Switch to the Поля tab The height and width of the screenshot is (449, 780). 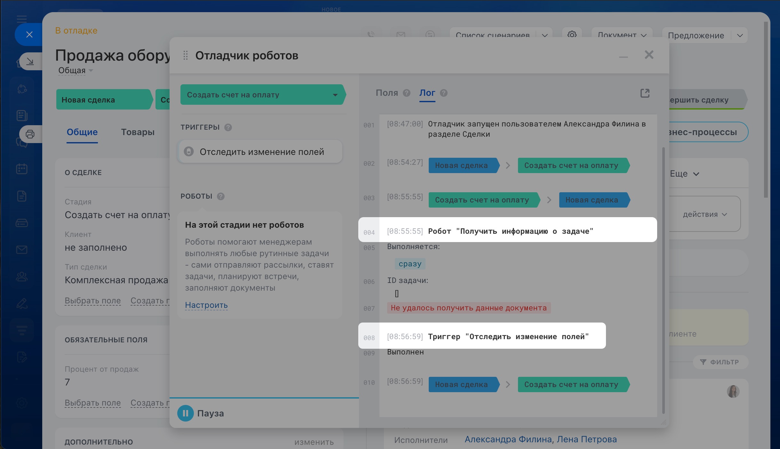click(x=386, y=93)
